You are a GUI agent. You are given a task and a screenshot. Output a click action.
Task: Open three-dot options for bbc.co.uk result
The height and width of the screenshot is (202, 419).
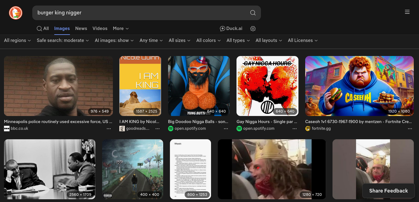tap(109, 129)
